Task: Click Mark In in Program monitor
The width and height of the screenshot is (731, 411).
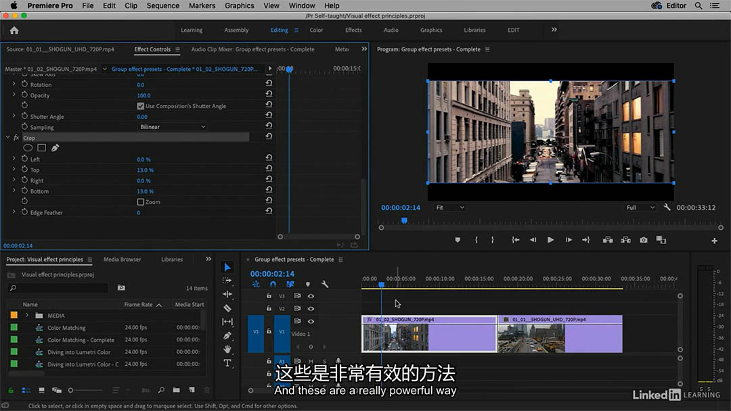Action: click(x=476, y=240)
